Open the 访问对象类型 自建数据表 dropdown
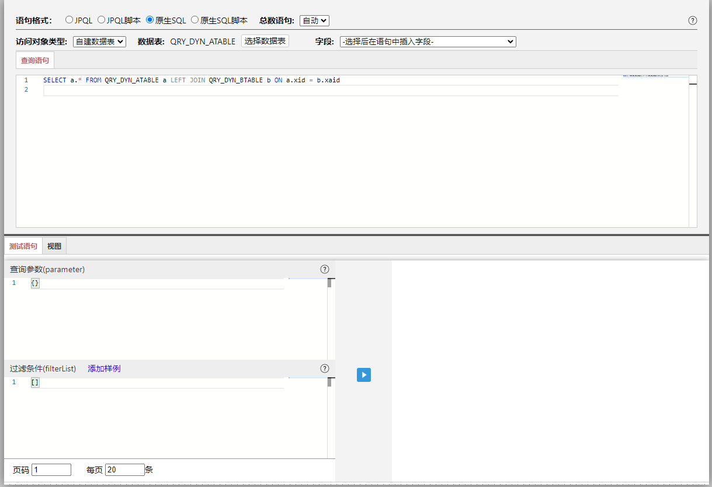 (x=99, y=41)
